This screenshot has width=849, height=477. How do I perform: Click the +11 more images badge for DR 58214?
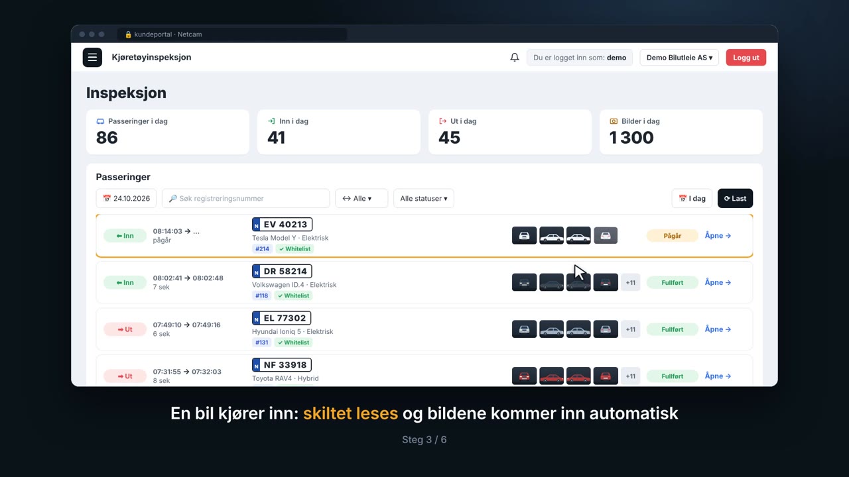pyautogui.click(x=630, y=283)
